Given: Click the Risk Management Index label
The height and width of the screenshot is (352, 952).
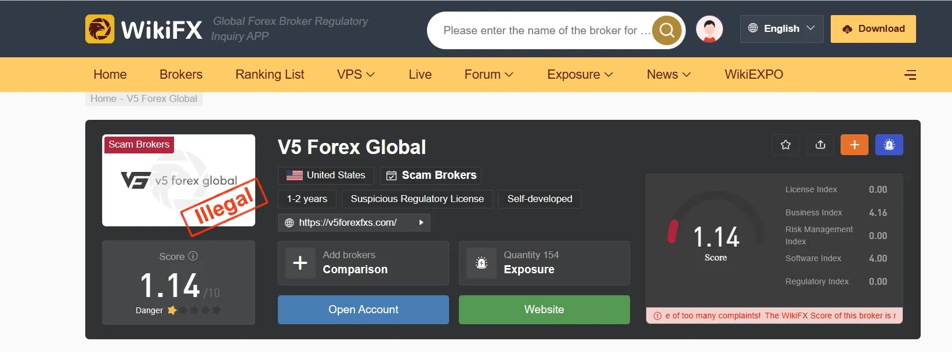Looking at the screenshot, I should coord(819,236).
